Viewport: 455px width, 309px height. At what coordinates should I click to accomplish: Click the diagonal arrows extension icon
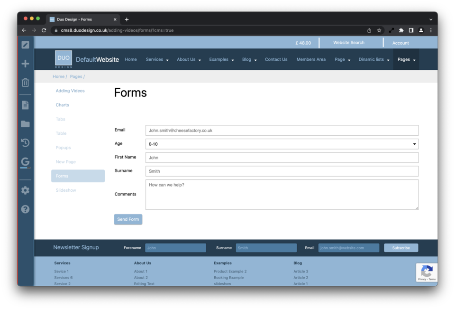tap(391, 30)
